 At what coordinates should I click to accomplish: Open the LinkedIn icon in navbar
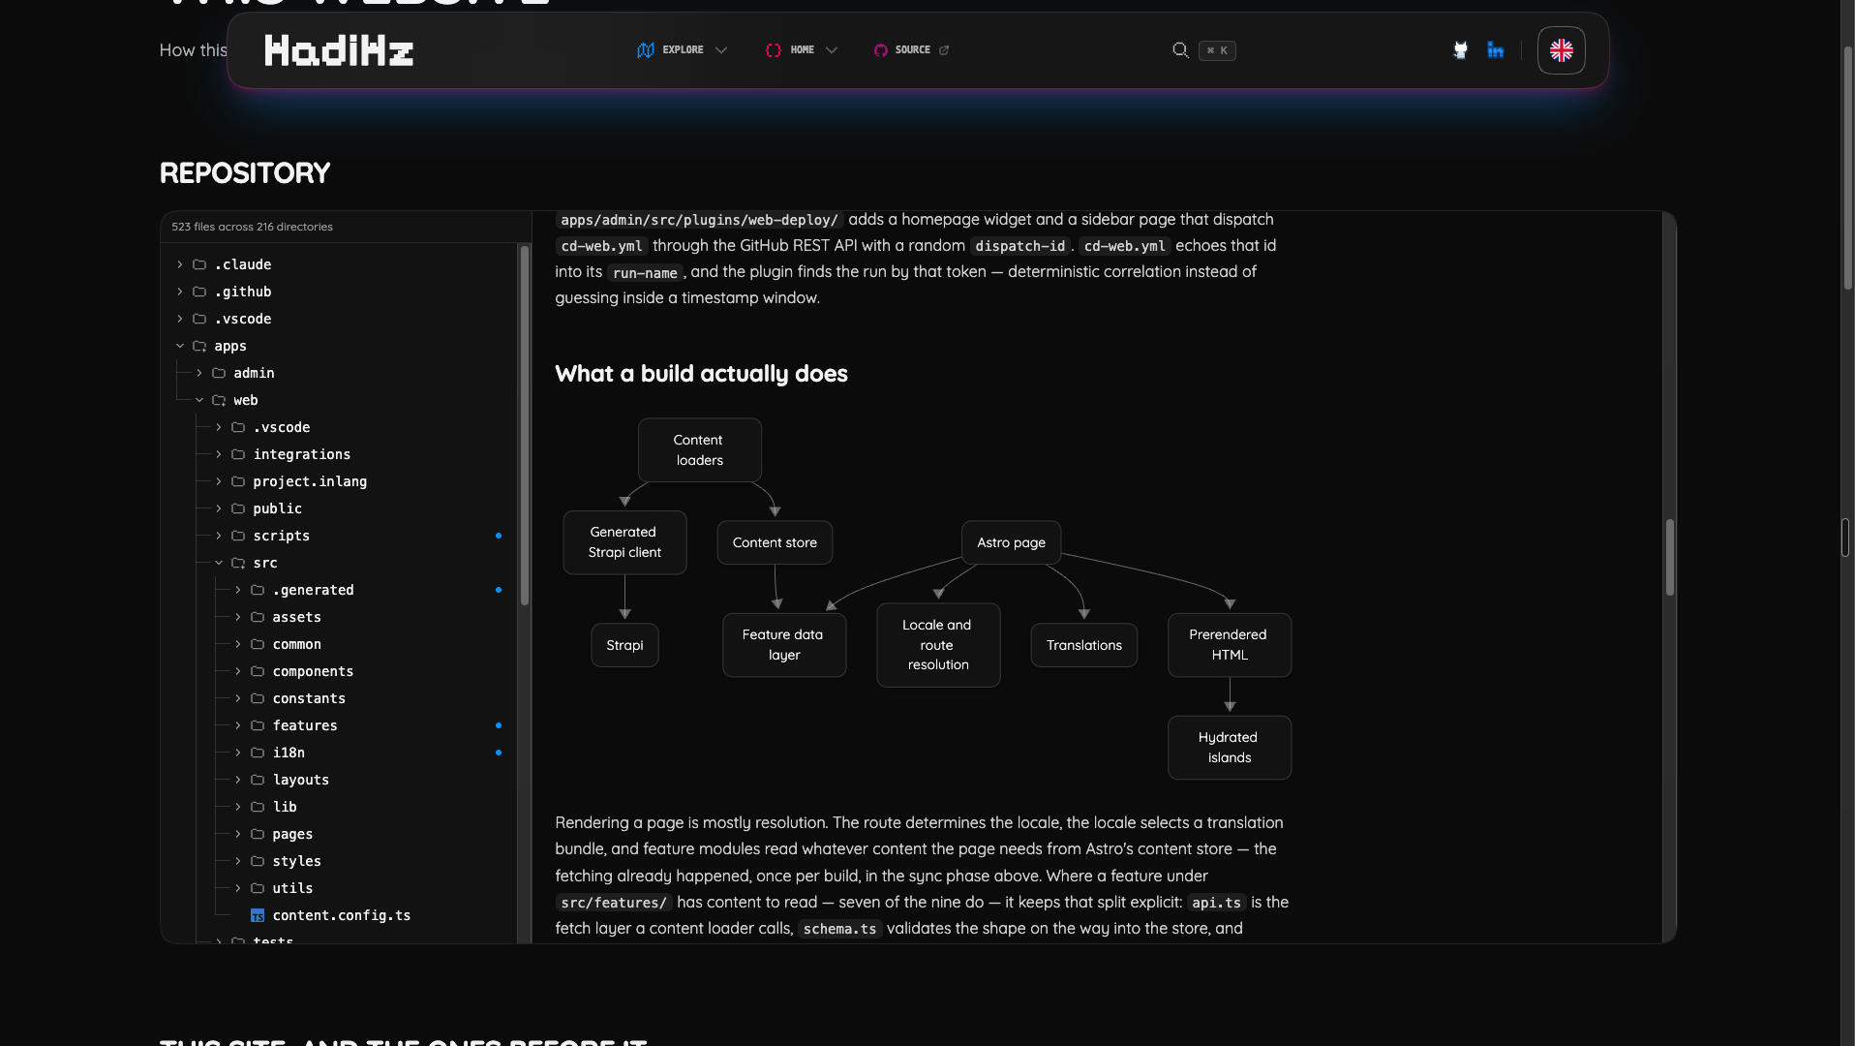[1496, 50]
